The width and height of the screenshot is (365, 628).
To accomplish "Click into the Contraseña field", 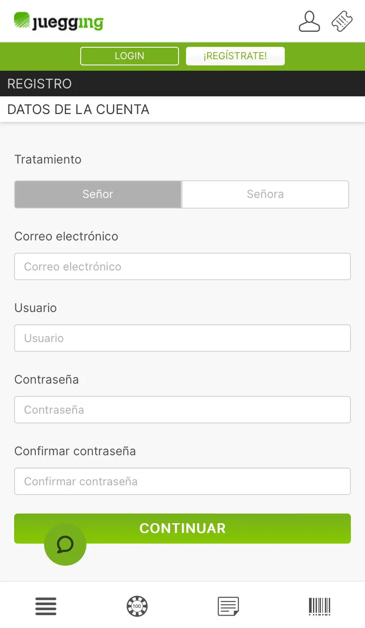I will coord(182,410).
